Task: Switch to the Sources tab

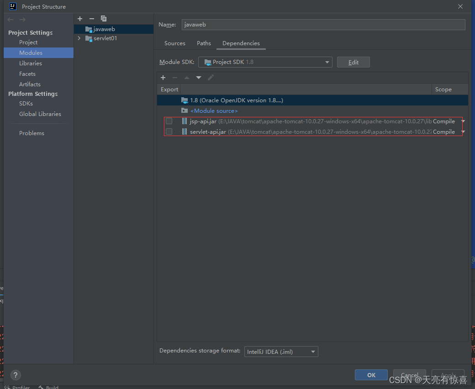Action: [x=174, y=43]
